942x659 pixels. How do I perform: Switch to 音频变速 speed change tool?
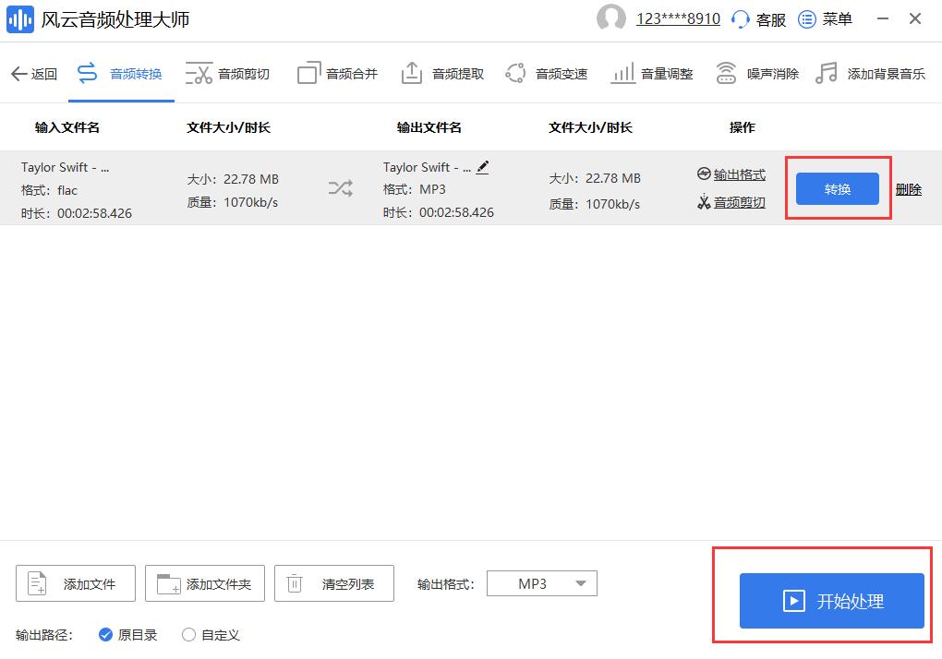pos(547,74)
